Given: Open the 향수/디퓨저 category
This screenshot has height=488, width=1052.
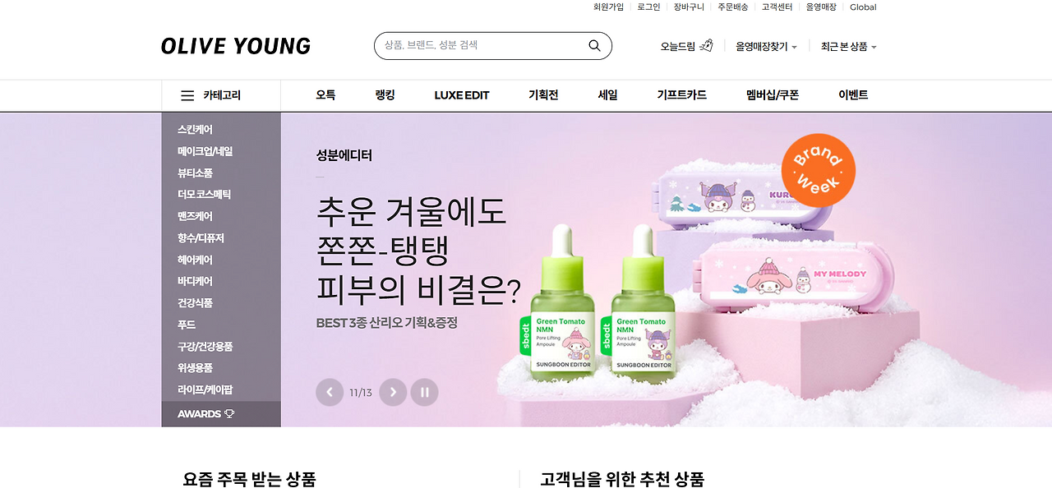Looking at the screenshot, I should [x=201, y=238].
